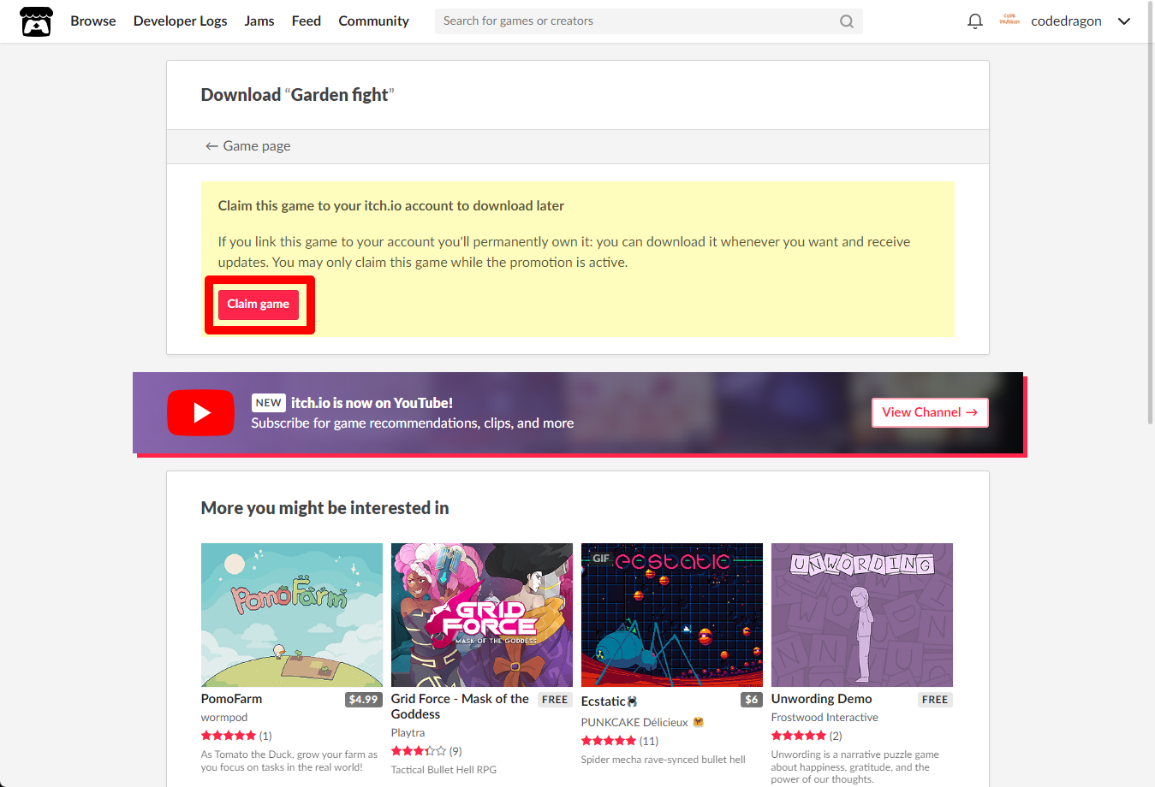Click the 'Download Garden fight' heading
The height and width of the screenshot is (787, 1155).
click(x=297, y=95)
